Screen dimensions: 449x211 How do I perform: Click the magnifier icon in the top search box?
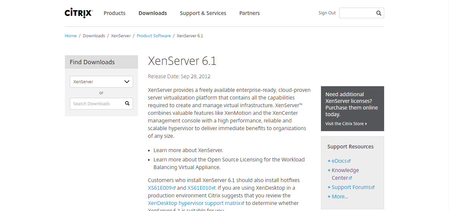(378, 13)
